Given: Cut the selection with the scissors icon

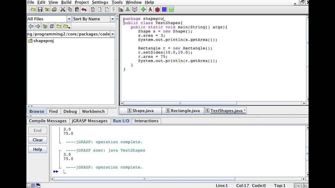Looking at the screenshot, I should [63, 10].
